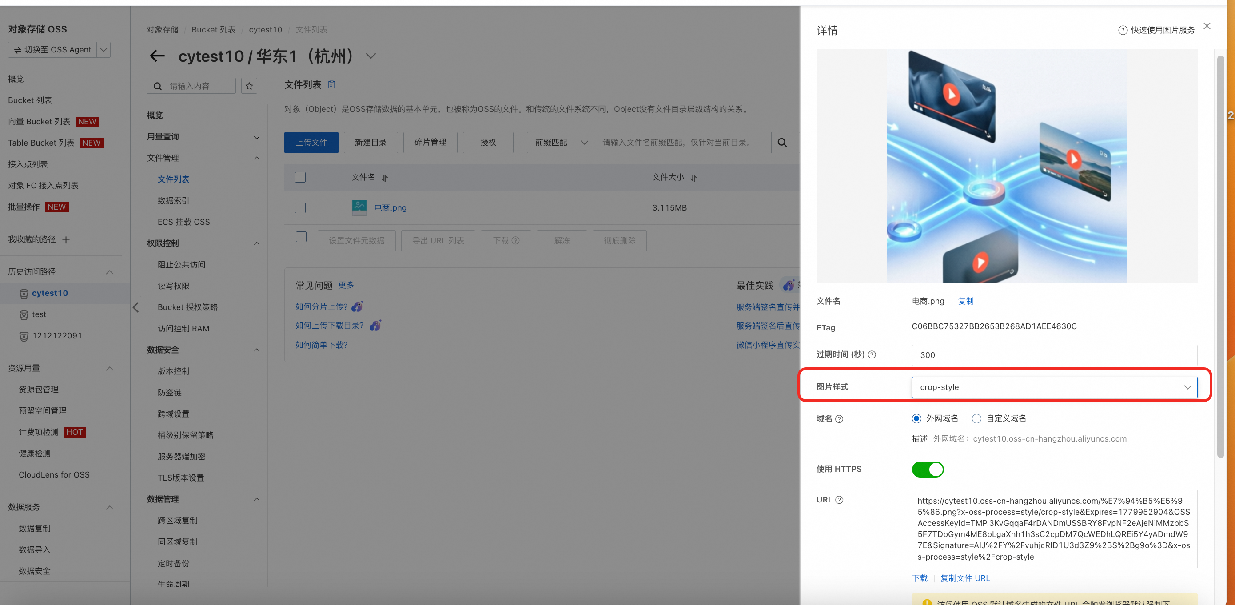Click the URL help question icon
Viewport: 1235px width, 605px height.
pyautogui.click(x=839, y=500)
